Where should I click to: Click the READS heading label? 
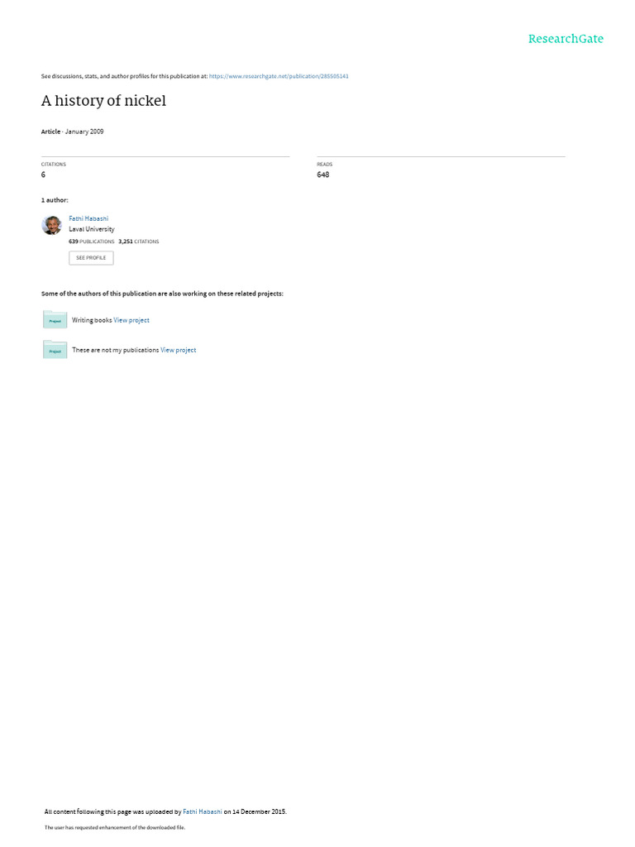click(324, 164)
